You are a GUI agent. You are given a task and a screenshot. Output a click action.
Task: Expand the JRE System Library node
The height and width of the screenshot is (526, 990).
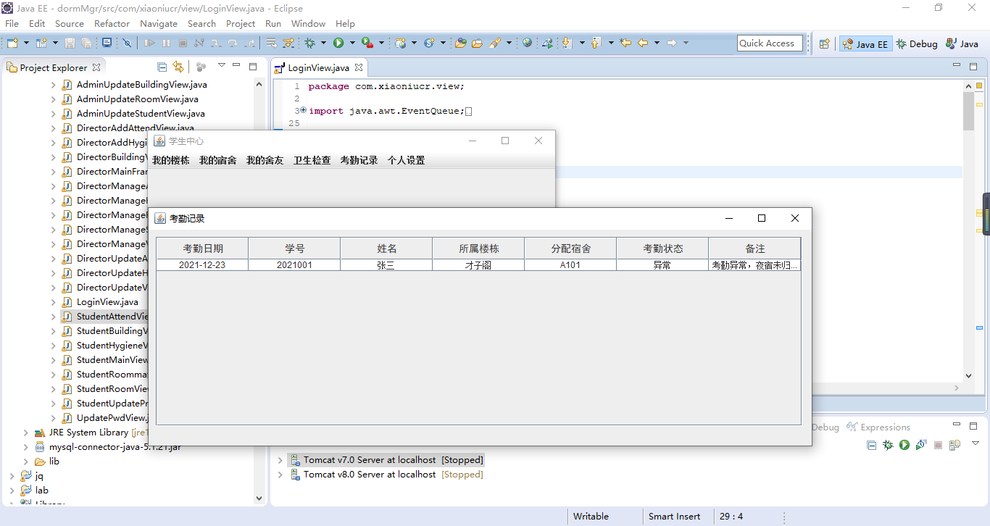point(26,433)
